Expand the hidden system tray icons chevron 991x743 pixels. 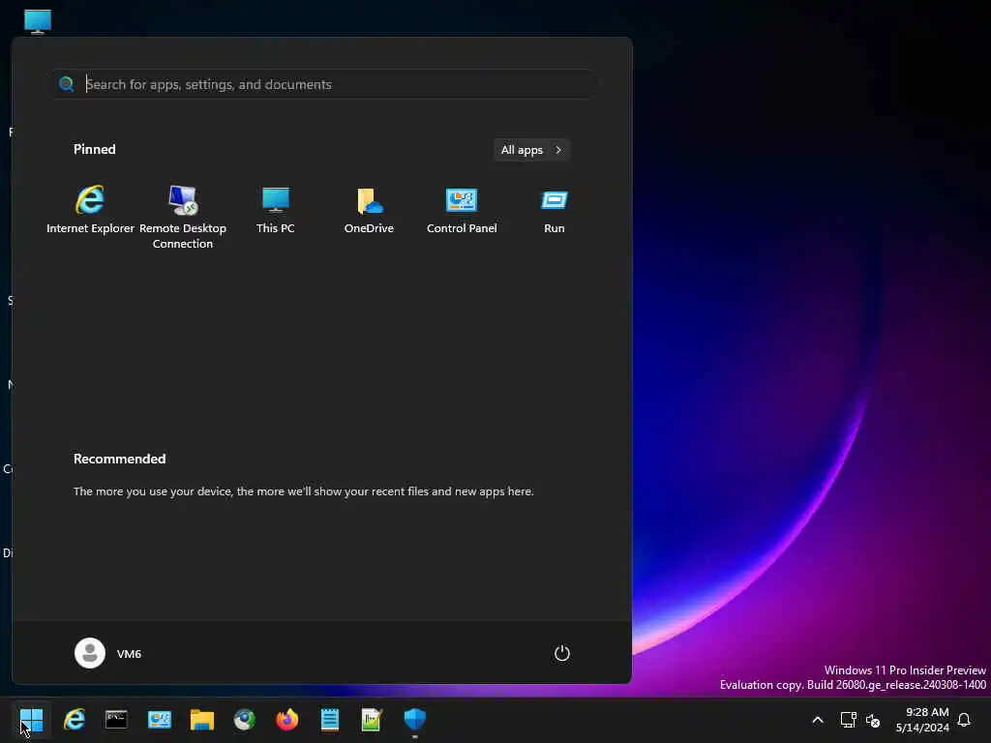817,720
